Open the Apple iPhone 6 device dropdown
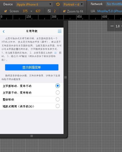This screenshot has width=122, height=152. (34, 4)
